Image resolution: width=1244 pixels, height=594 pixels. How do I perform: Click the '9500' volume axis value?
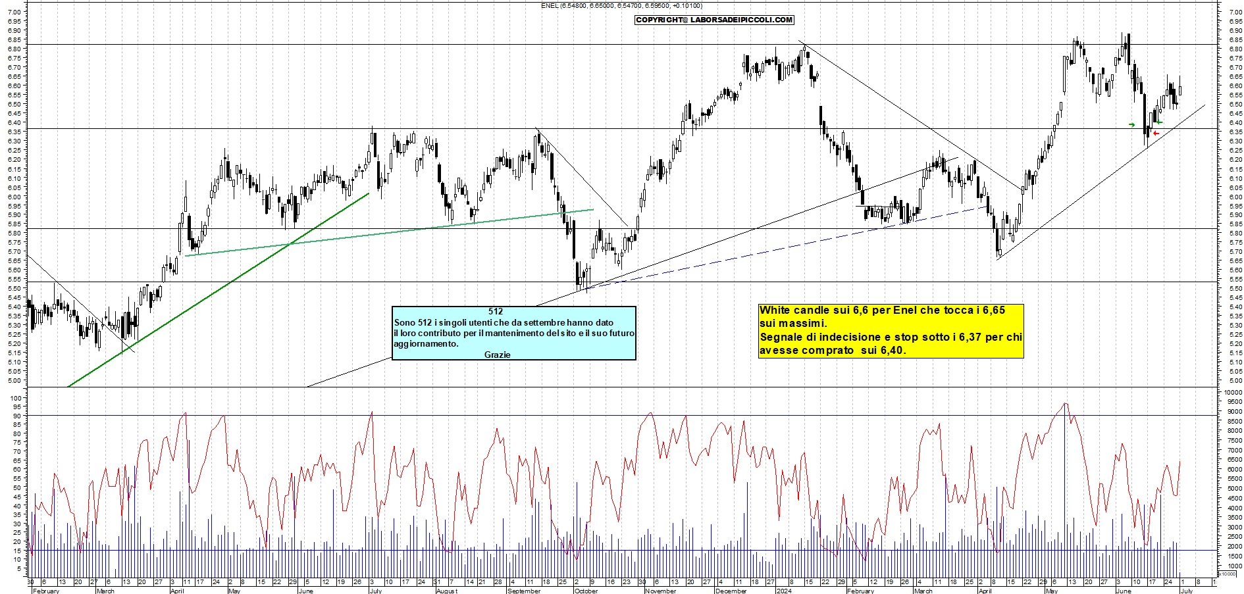(x=1234, y=402)
